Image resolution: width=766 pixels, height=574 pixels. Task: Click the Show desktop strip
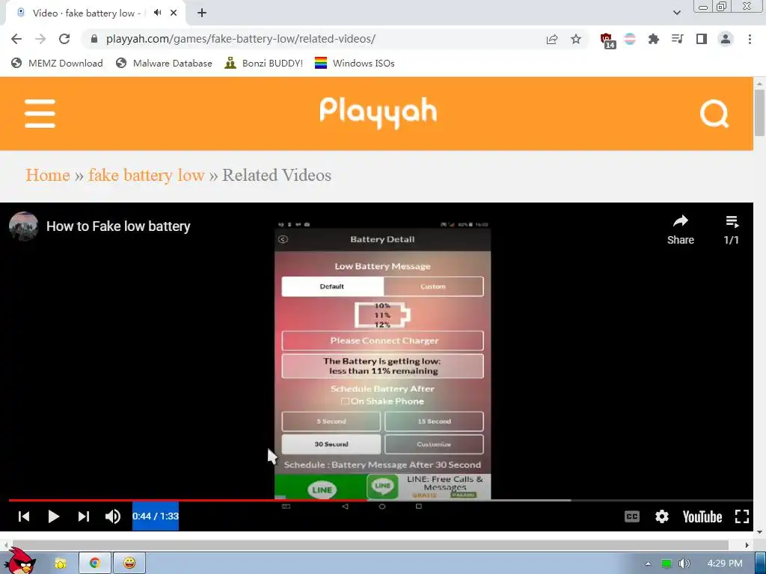coord(761,564)
